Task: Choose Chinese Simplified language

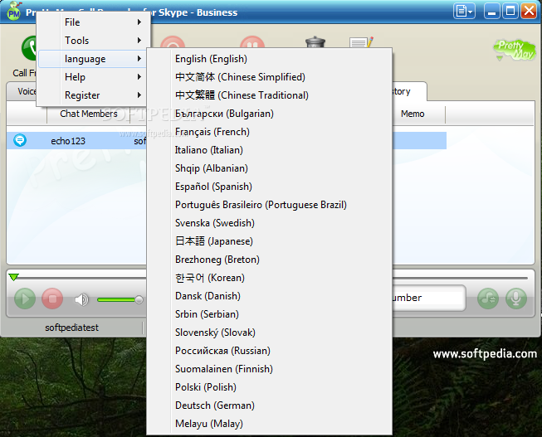Action: click(270, 76)
